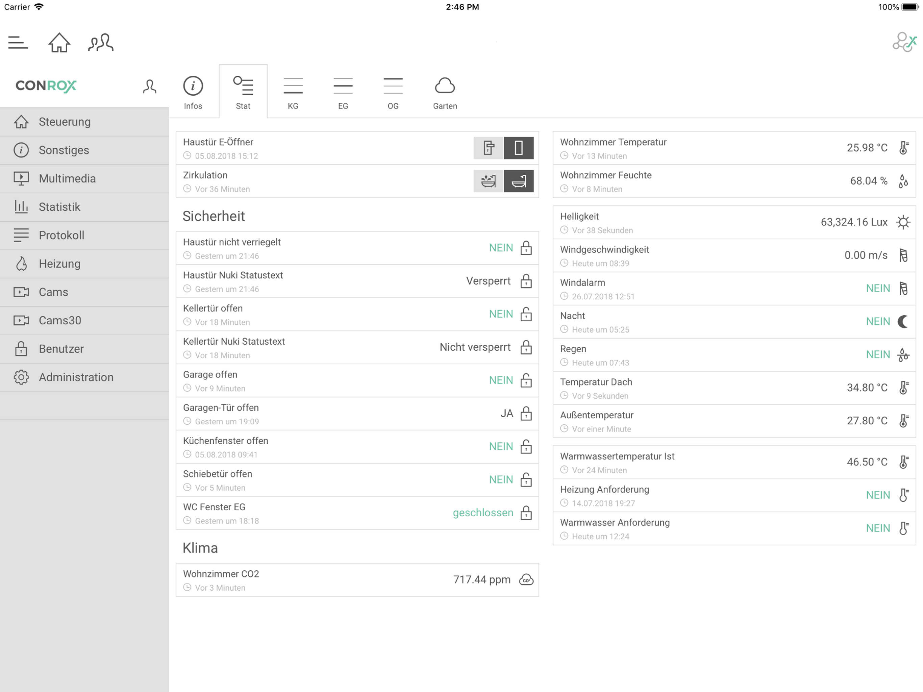
Task: Open Heizung in the sidebar
Action: 84,264
